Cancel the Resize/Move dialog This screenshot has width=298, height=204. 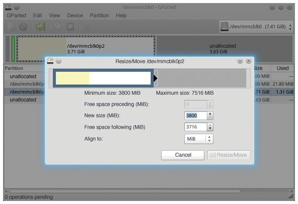pos(183,155)
